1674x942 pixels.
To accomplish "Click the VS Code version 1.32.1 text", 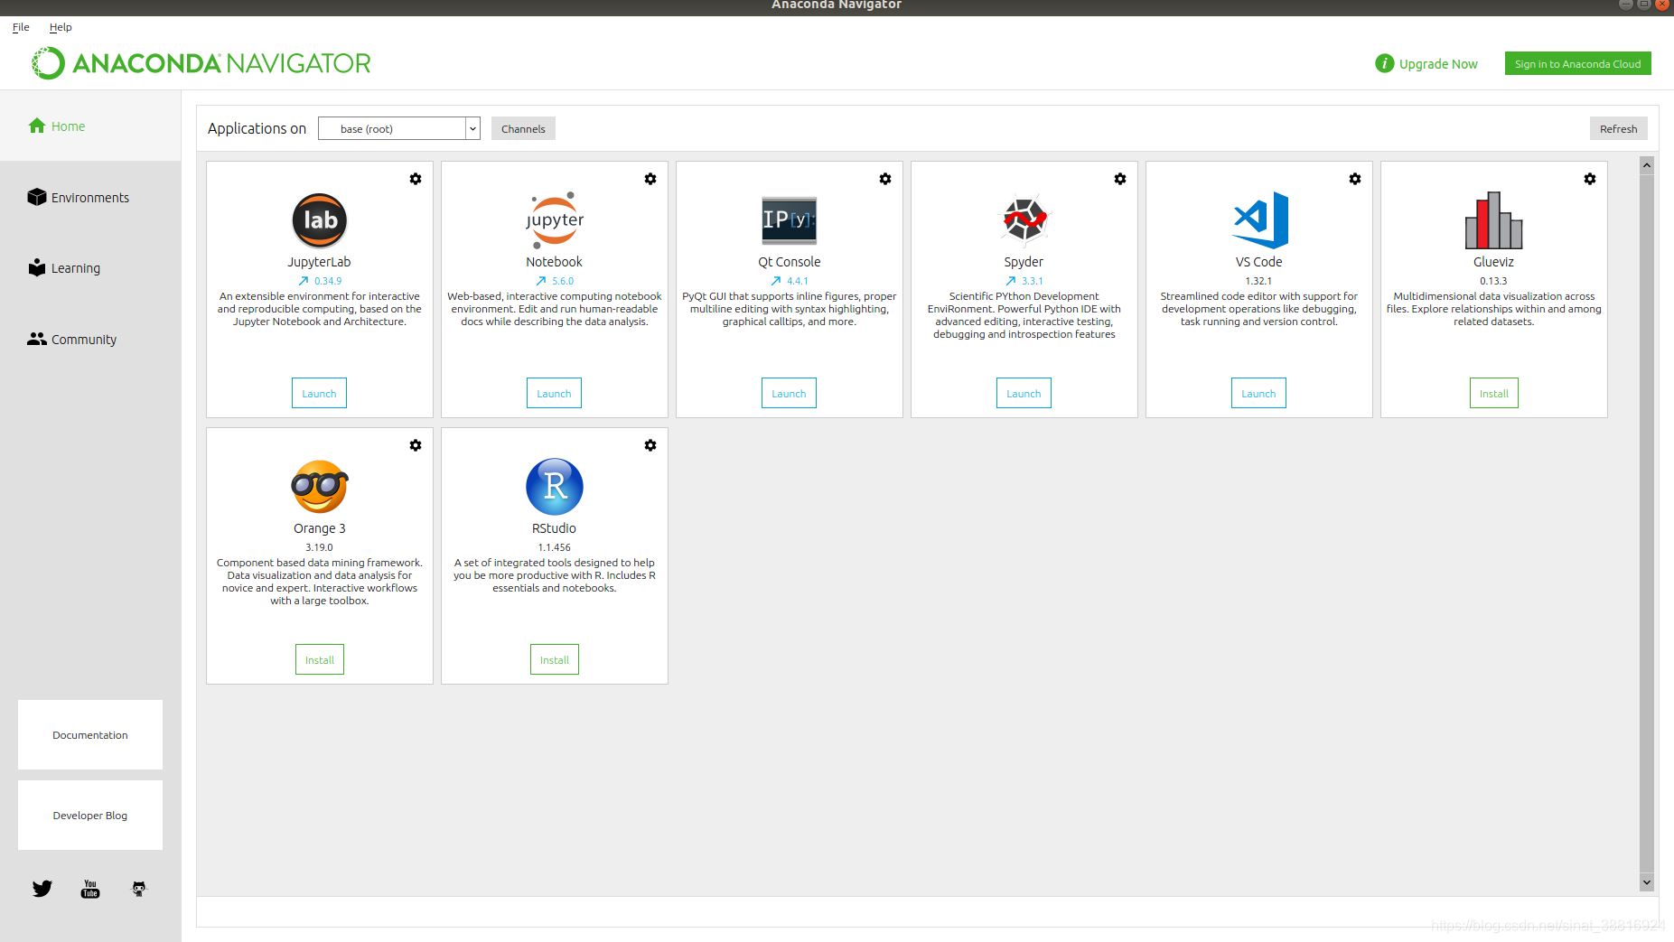I will point(1258,281).
